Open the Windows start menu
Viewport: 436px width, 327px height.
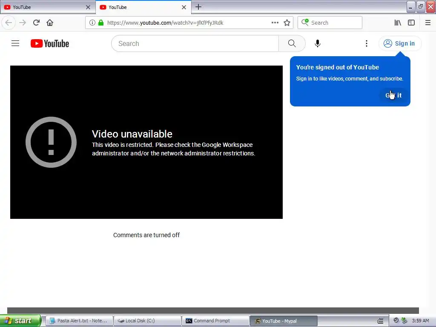20,321
